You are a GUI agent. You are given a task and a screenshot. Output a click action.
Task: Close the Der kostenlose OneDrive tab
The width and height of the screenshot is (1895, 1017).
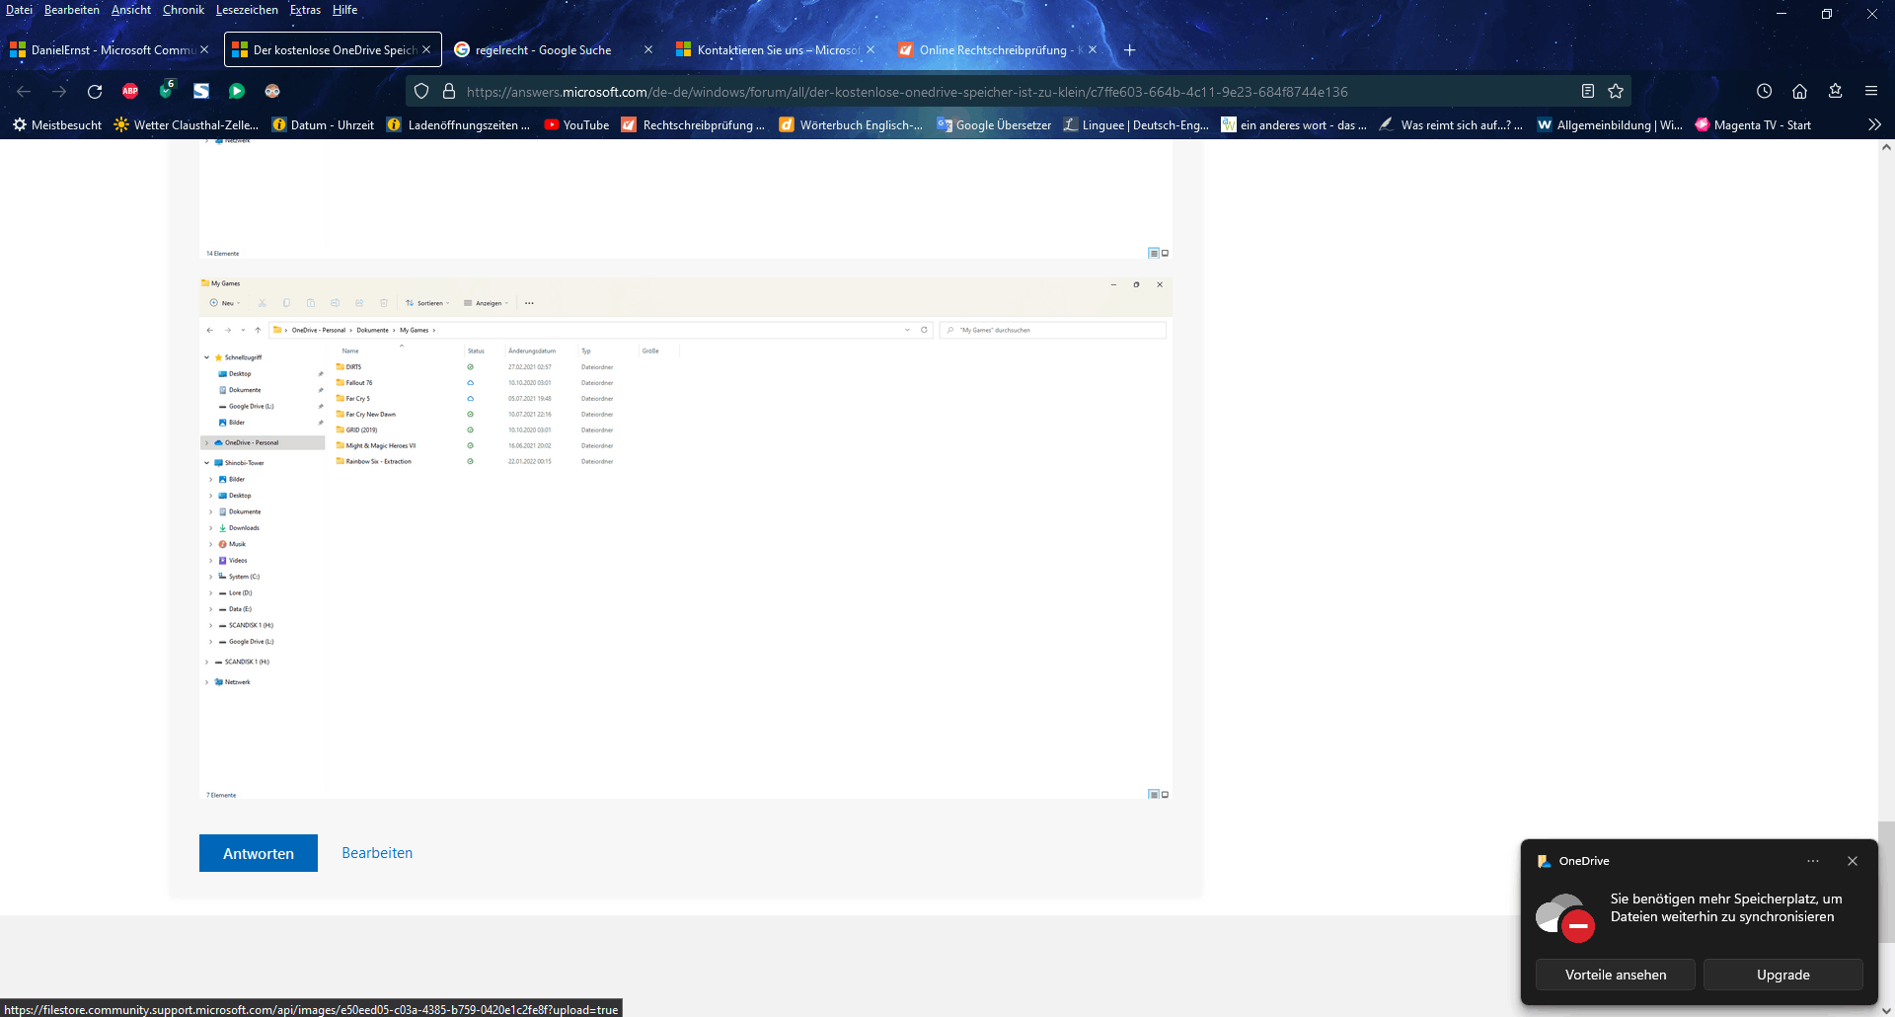tap(426, 50)
